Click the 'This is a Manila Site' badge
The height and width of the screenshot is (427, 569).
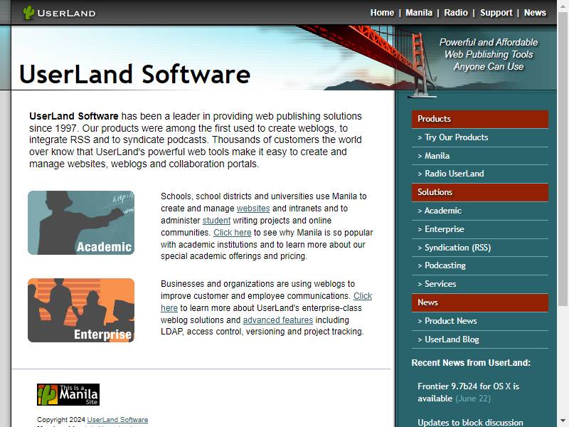(68, 394)
